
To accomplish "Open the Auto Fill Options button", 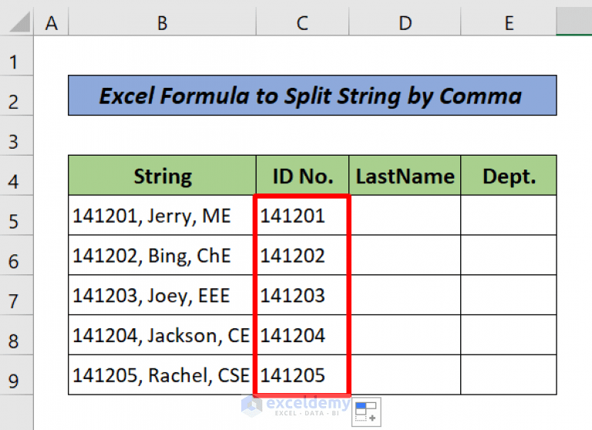I will tap(366, 412).
